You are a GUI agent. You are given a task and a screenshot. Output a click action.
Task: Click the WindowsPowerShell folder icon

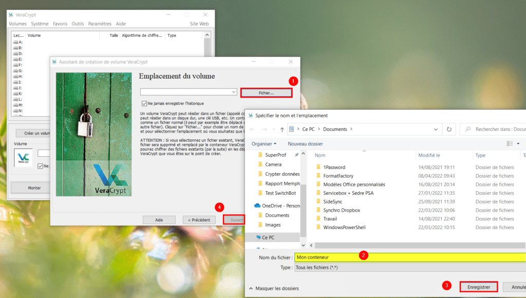318,227
